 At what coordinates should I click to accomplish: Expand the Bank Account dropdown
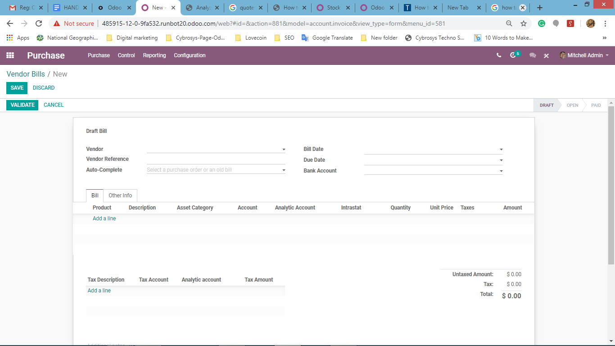click(501, 171)
